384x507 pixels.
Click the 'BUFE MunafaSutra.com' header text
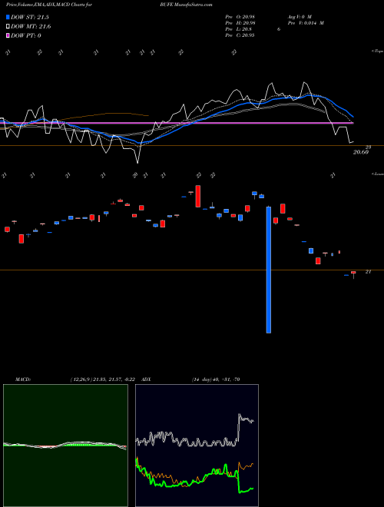pos(186,5)
